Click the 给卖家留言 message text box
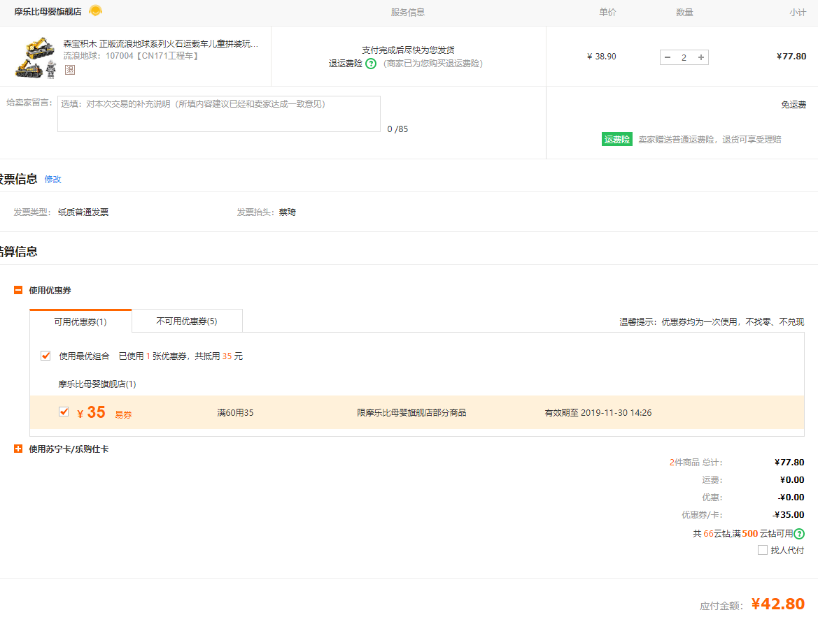Image resolution: width=818 pixels, height=617 pixels. (218, 114)
